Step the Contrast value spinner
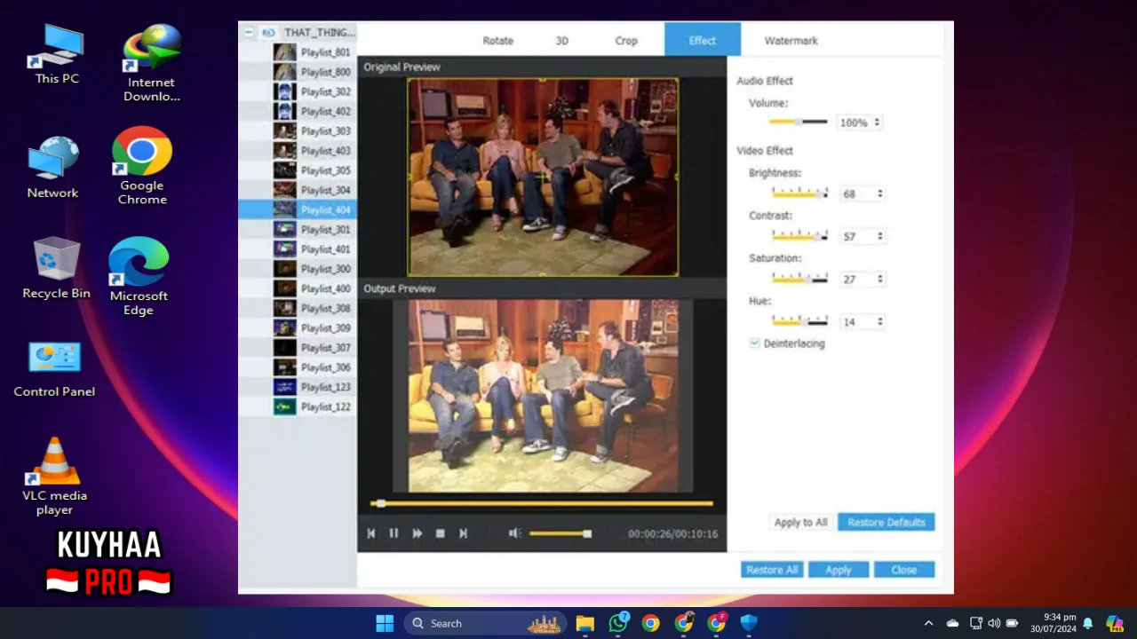 point(880,236)
